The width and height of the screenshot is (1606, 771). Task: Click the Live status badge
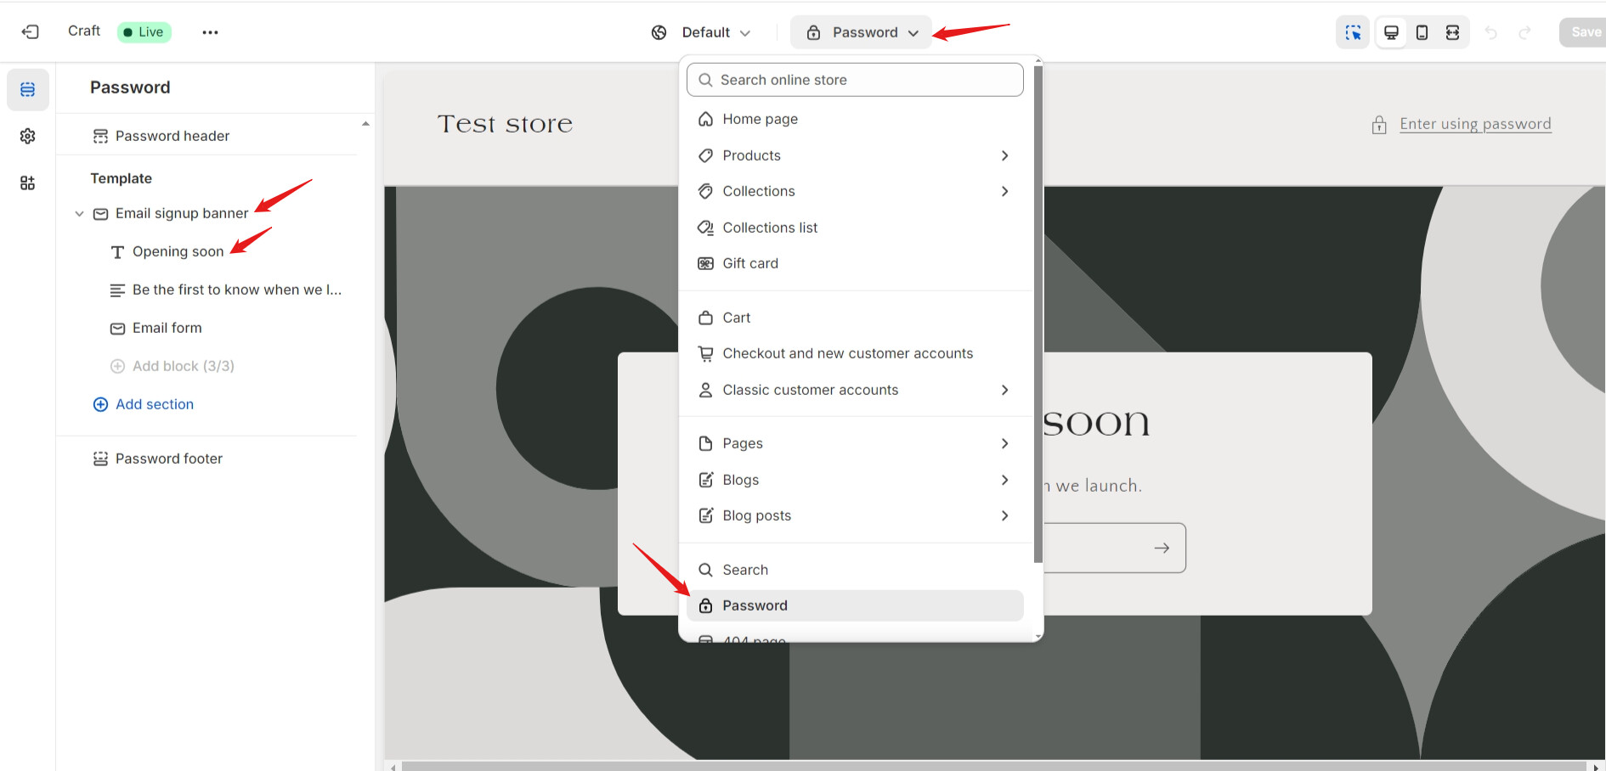pyautogui.click(x=144, y=32)
